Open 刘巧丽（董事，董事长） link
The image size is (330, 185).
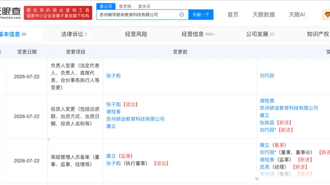267,153
